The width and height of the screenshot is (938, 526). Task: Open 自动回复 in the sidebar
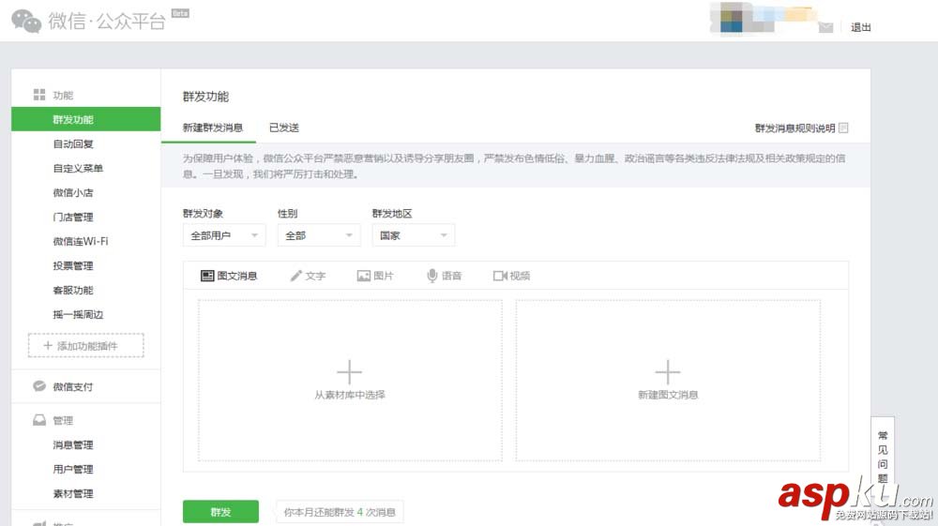click(x=73, y=144)
